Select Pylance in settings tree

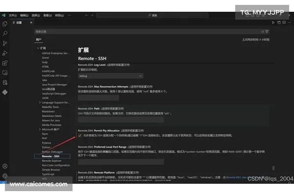coord(47,143)
